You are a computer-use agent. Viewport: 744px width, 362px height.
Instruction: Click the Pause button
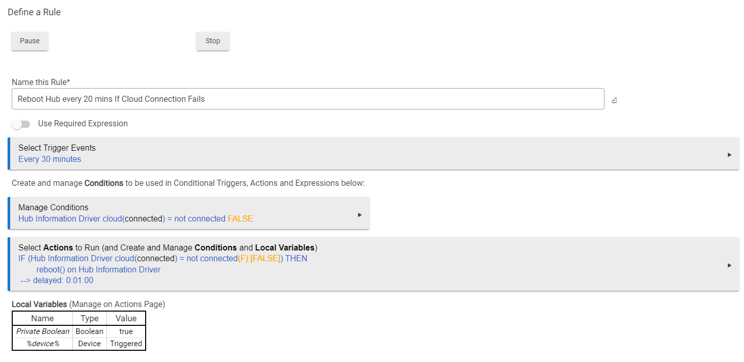click(30, 41)
